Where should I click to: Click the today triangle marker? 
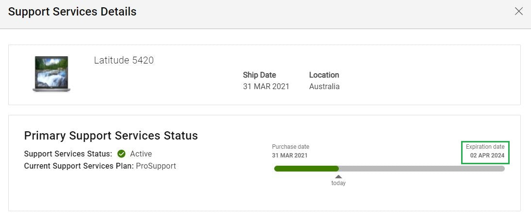coord(338,176)
